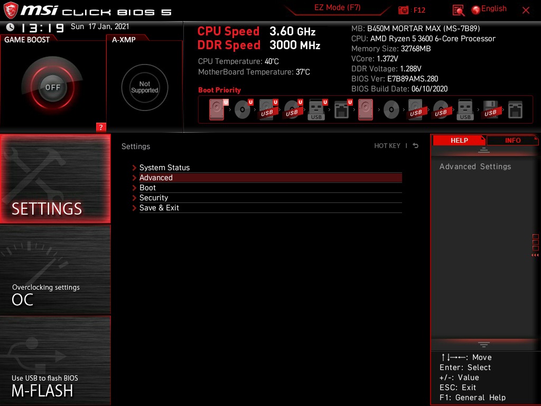Open the Security settings entry
541x406 pixels.
tap(270, 198)
